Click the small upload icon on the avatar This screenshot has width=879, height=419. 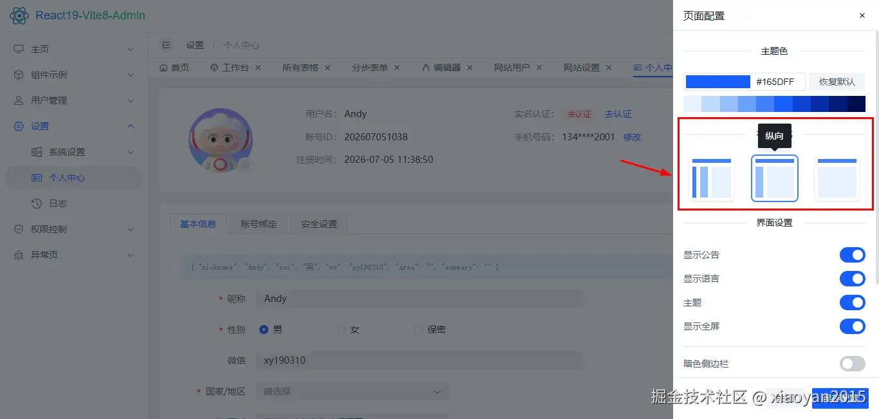click(245, 165)
